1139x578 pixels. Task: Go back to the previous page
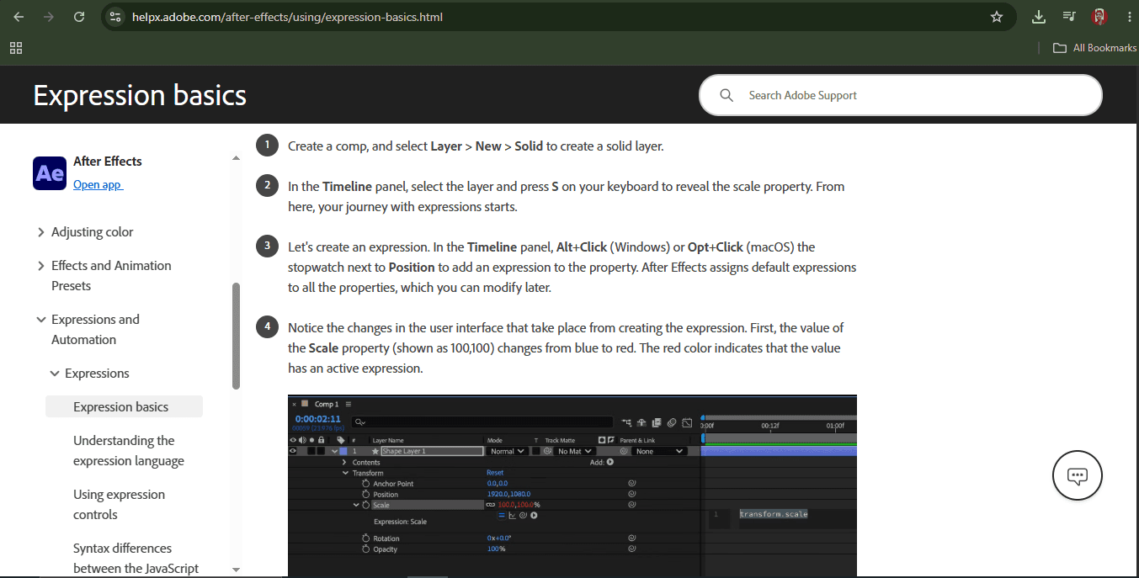[x=19, y=17]
